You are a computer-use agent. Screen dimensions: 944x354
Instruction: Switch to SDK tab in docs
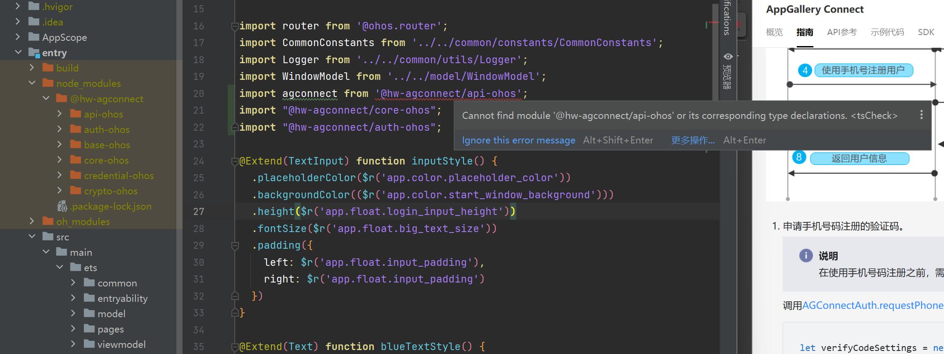926,32
